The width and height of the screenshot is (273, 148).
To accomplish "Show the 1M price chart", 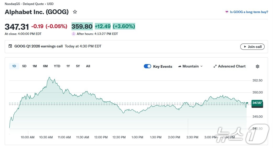I will click(35, 66).
